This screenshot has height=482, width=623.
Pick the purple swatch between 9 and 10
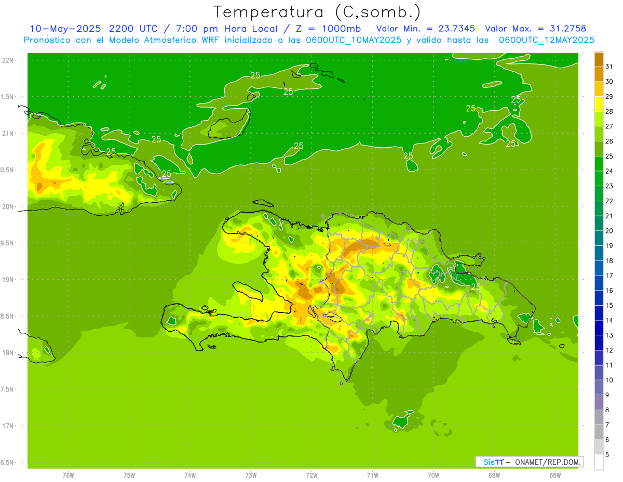tap(599, 387)
